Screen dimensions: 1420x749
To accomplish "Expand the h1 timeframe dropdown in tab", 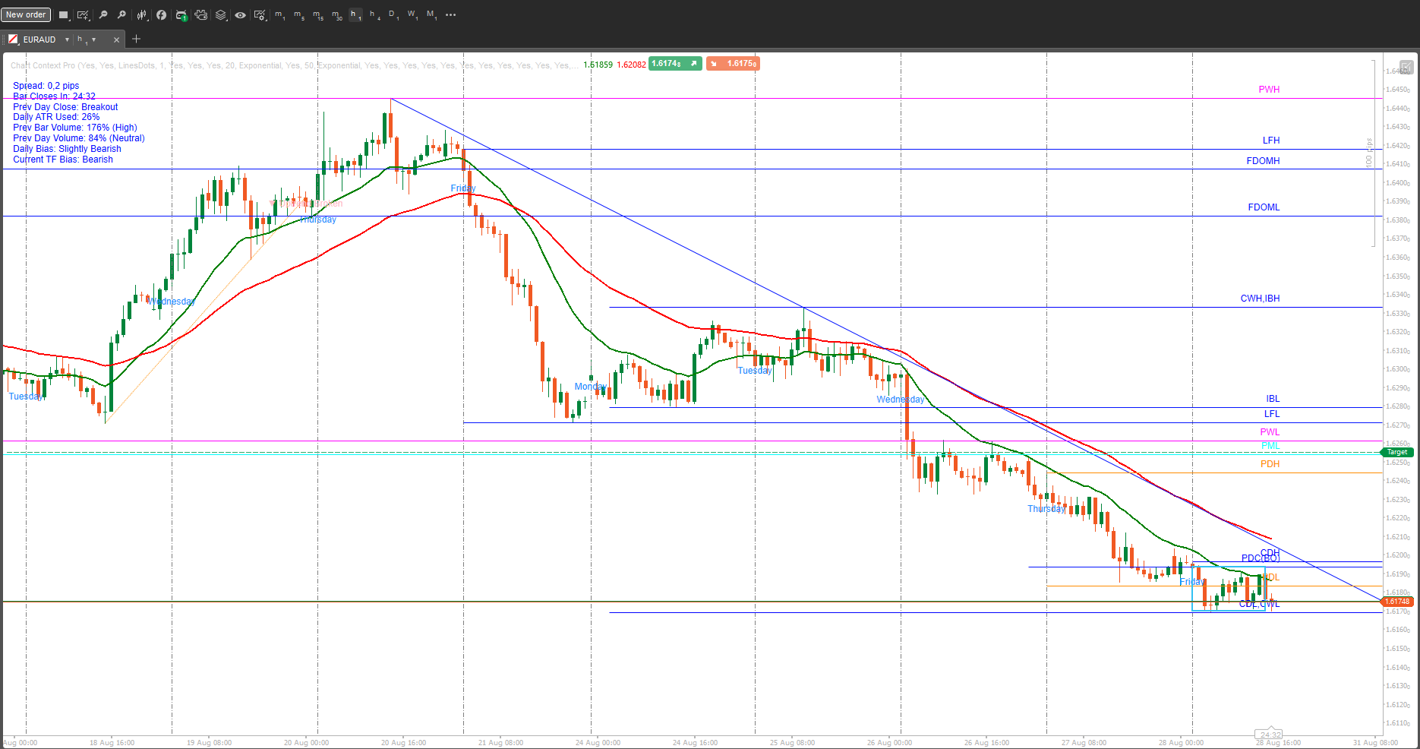I will click(x=94, y=40).
